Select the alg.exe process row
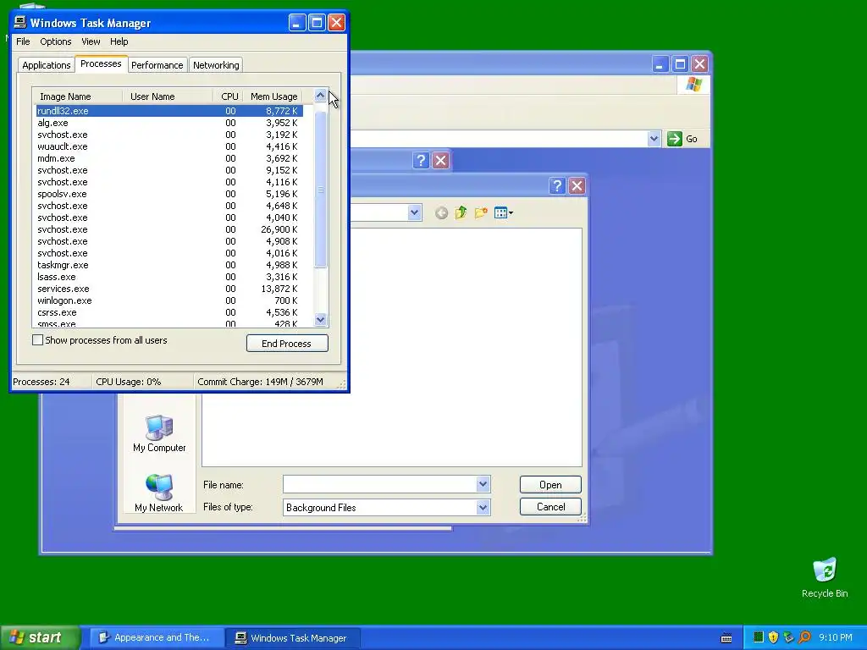This screenshot has height=650, width=867. tap(169, 123)
